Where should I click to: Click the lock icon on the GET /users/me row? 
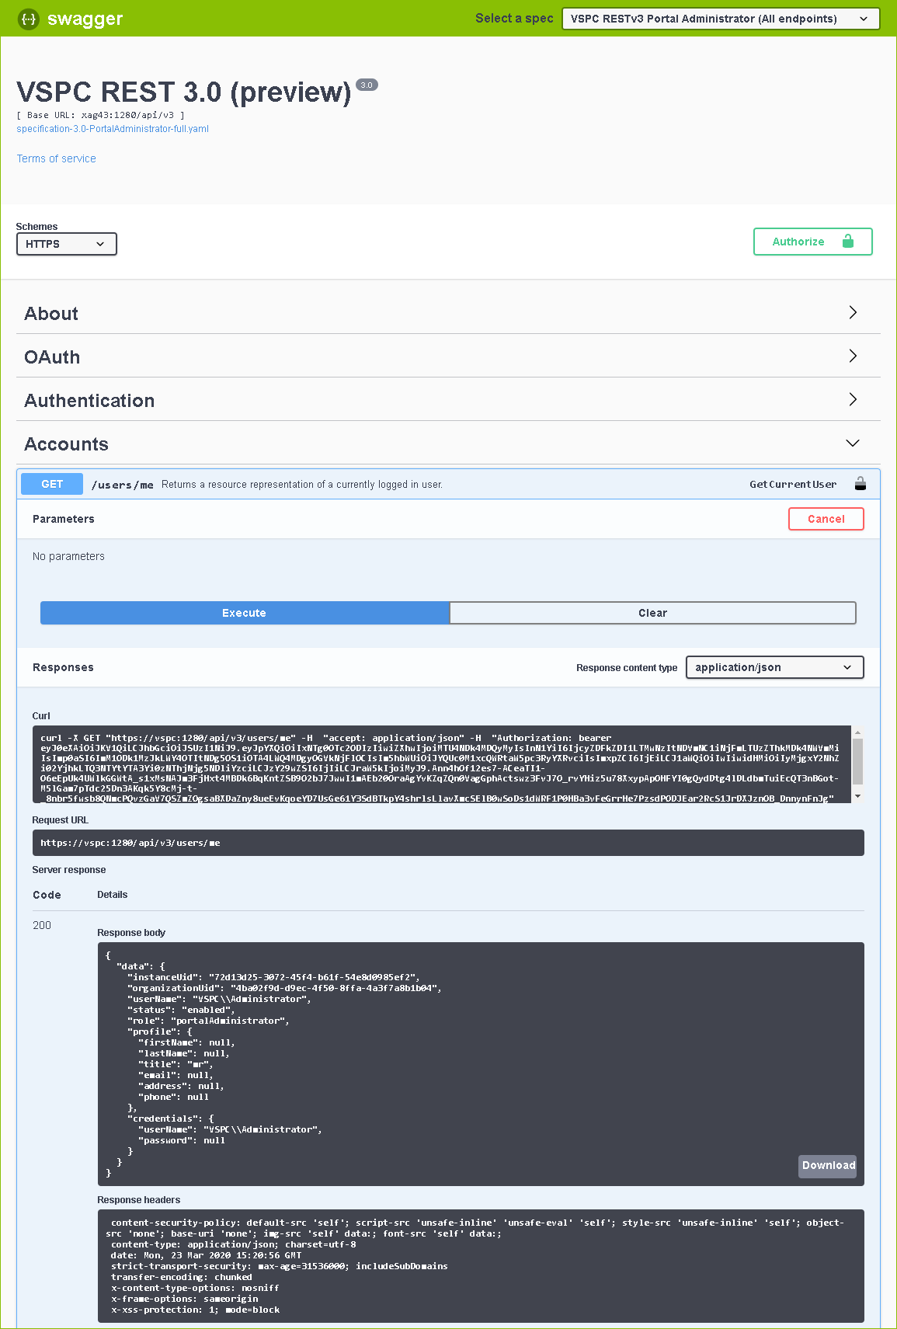coord(860,484)
